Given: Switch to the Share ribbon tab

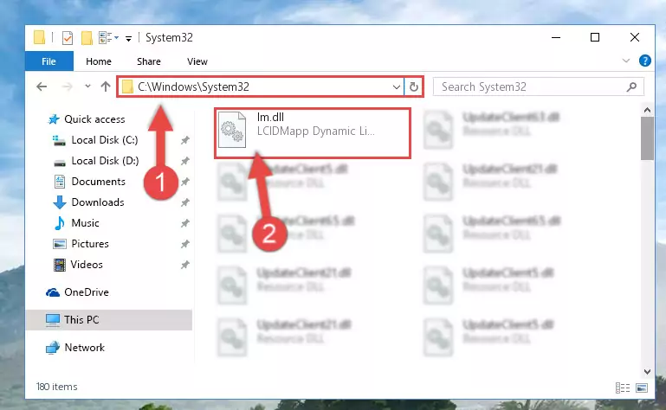Looking at the screenshot, I should pos(149,61).
